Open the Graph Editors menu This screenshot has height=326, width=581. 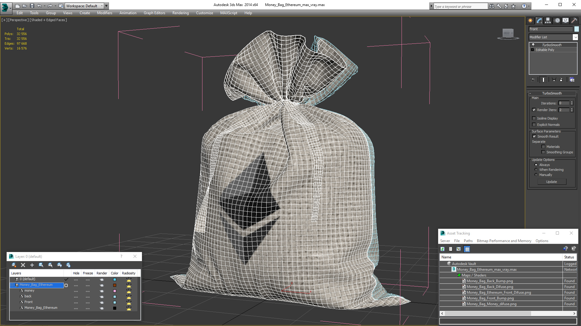(155, 13)
